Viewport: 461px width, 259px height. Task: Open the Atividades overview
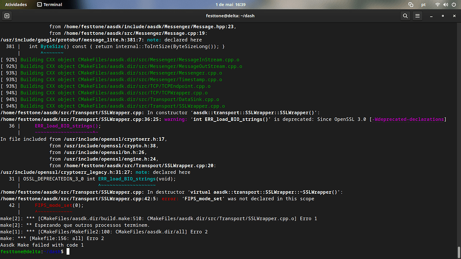[x=16, y=4]
